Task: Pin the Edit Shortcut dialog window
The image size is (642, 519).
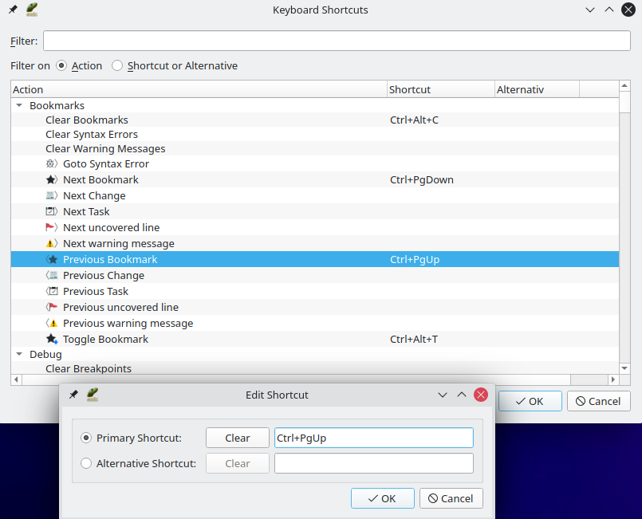Action: [x=73, y=395]
